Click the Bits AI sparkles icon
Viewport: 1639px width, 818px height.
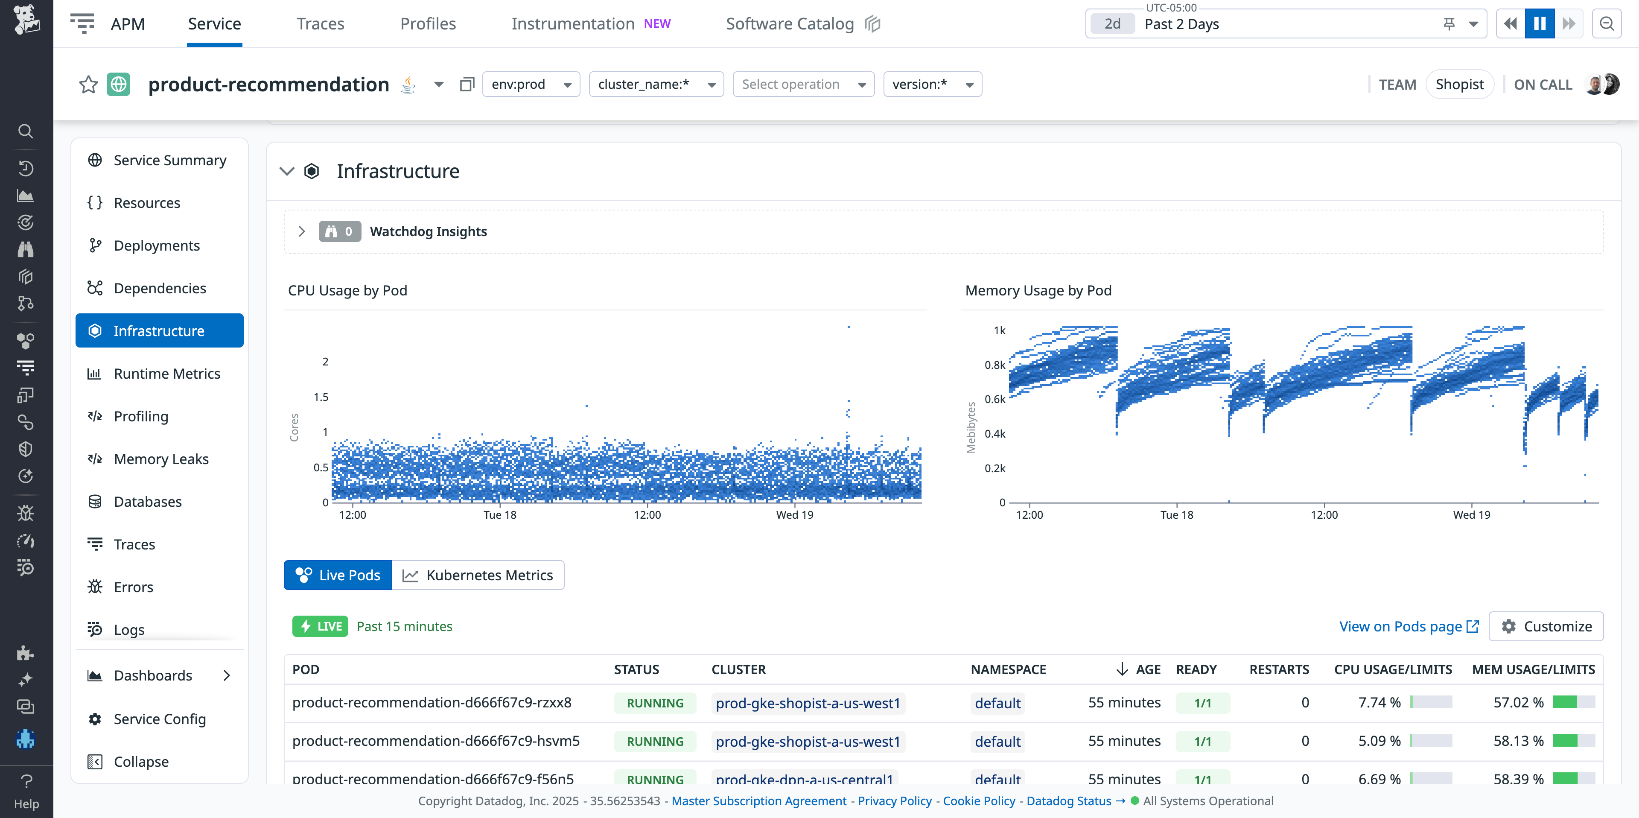pos(26,679)
